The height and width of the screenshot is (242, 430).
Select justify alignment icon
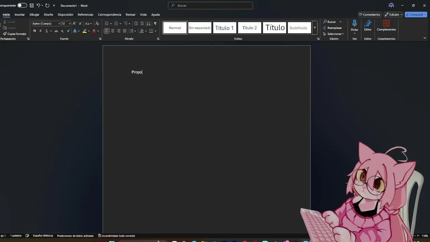coord(125,31)
